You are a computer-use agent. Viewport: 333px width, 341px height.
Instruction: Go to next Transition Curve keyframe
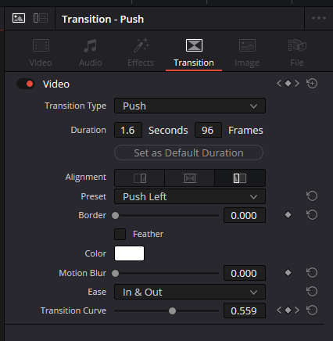pos(297,310)
